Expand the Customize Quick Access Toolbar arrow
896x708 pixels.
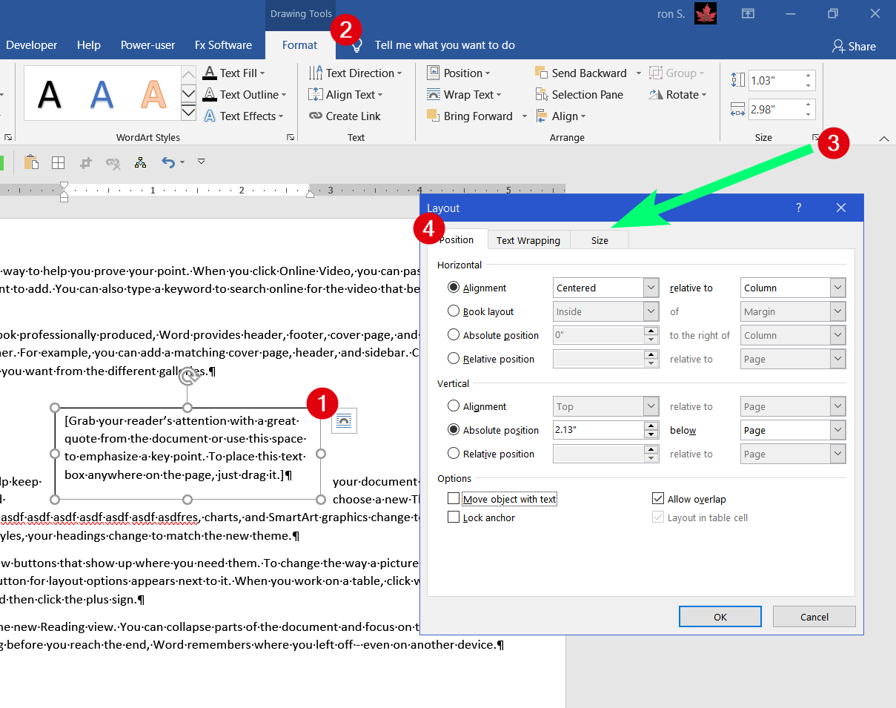click(201, 162)
